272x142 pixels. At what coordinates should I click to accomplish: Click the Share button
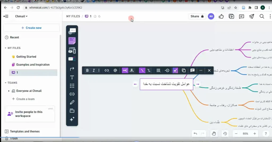[197, 16]
